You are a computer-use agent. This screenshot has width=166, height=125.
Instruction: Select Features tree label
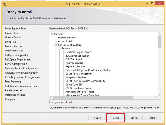tap(66, 49)
